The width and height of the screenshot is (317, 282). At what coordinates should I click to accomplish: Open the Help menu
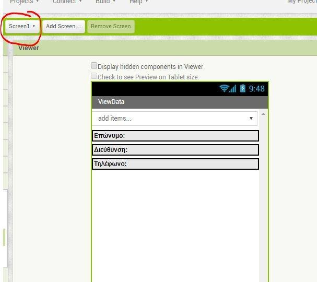pos(138,2)
